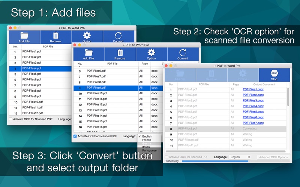Click PDF-Files1.pdf name in front window

pos(187,89)
